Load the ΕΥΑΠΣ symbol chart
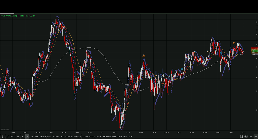 92,137
